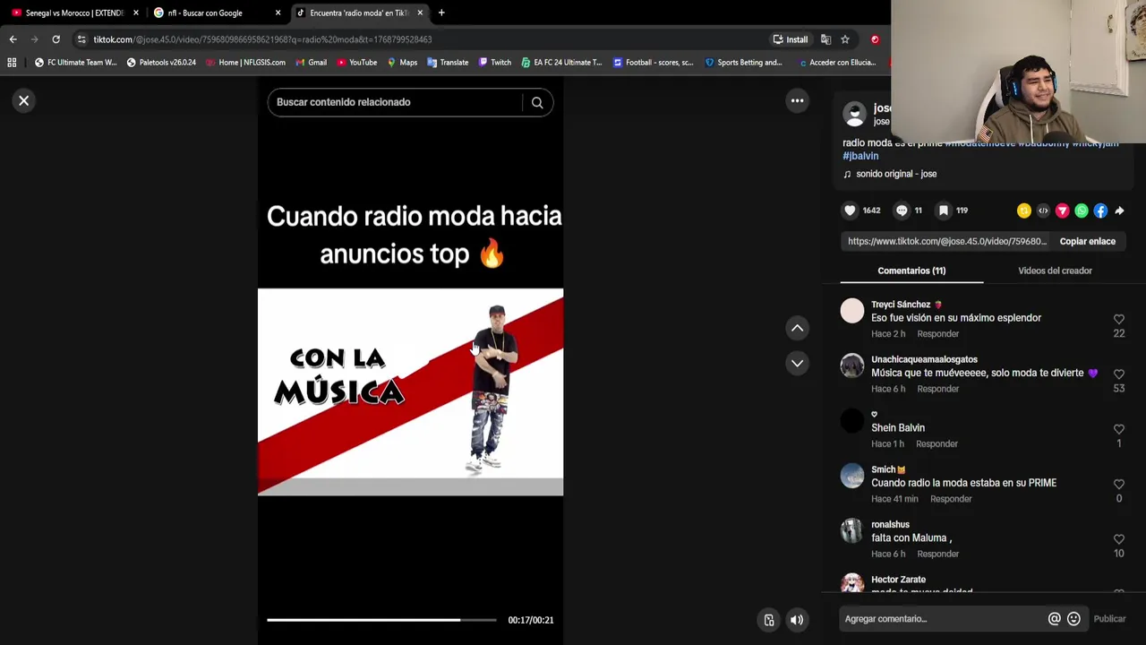
Task: Click the search magnifier icon in related content bar
Action: coord(537,102)
